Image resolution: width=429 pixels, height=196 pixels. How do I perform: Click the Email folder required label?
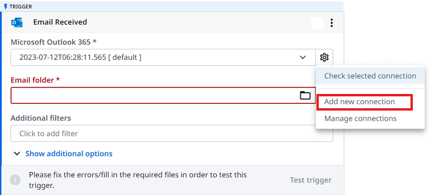[x=35, y=80]
